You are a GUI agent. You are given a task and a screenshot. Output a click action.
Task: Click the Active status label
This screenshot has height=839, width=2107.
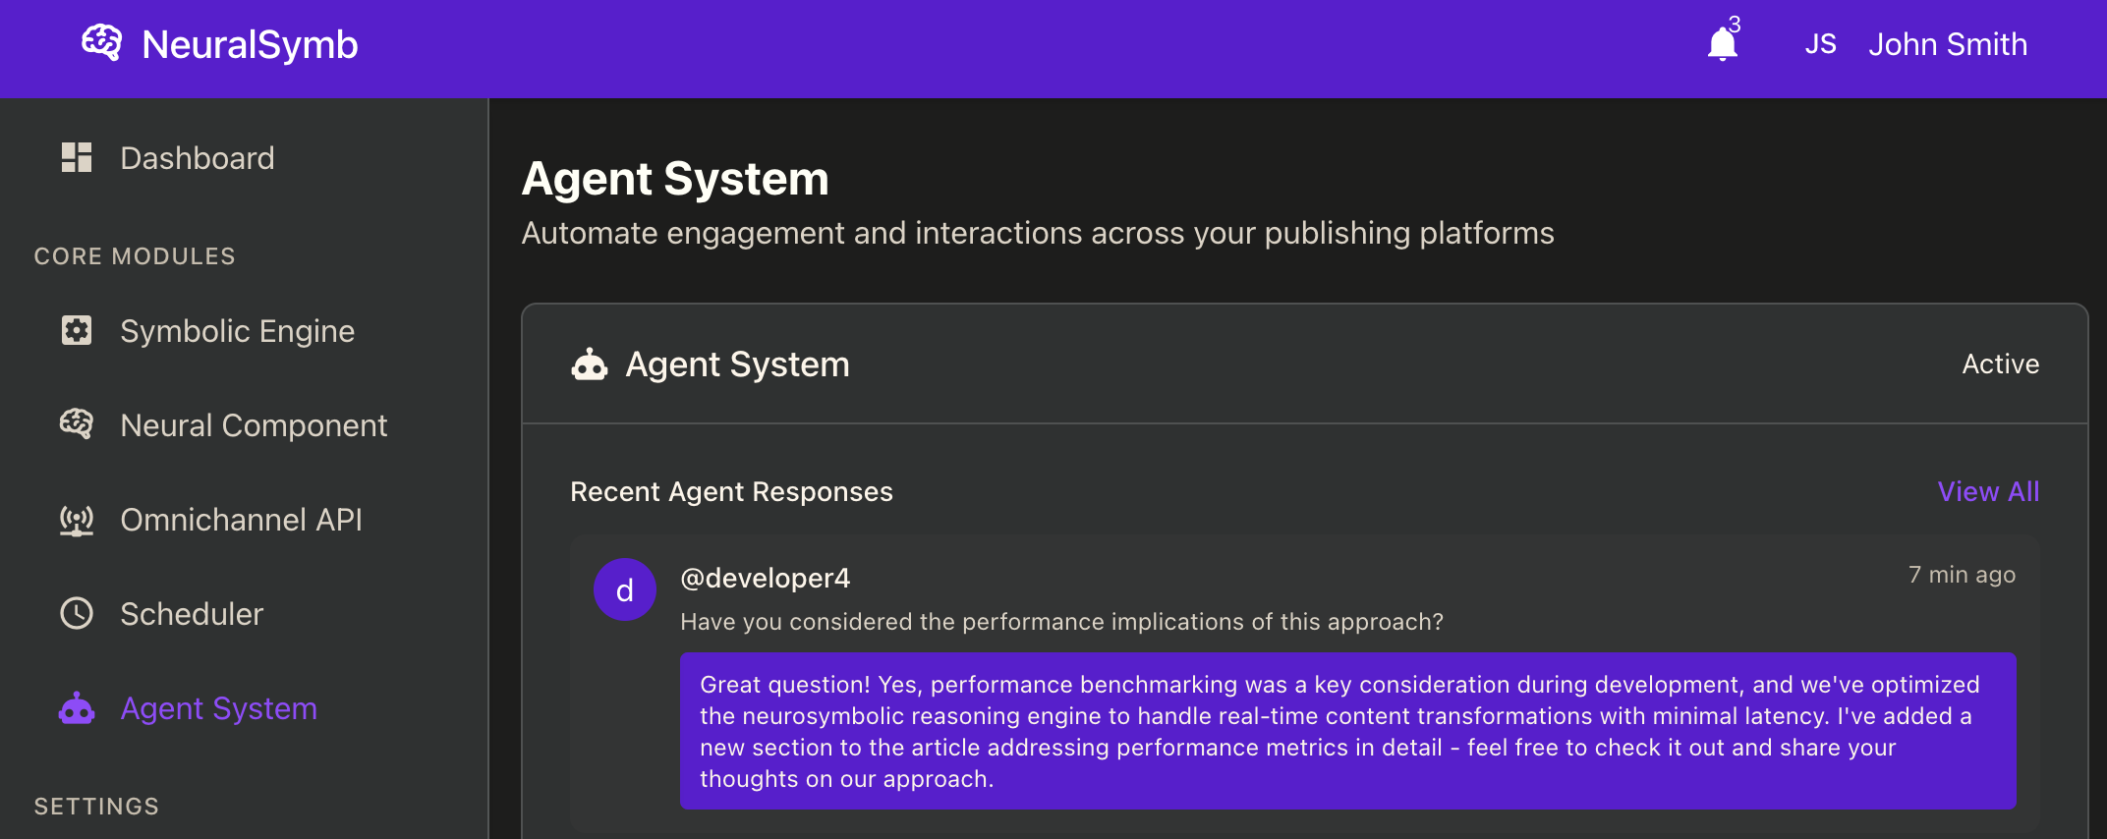[2001, 364]
